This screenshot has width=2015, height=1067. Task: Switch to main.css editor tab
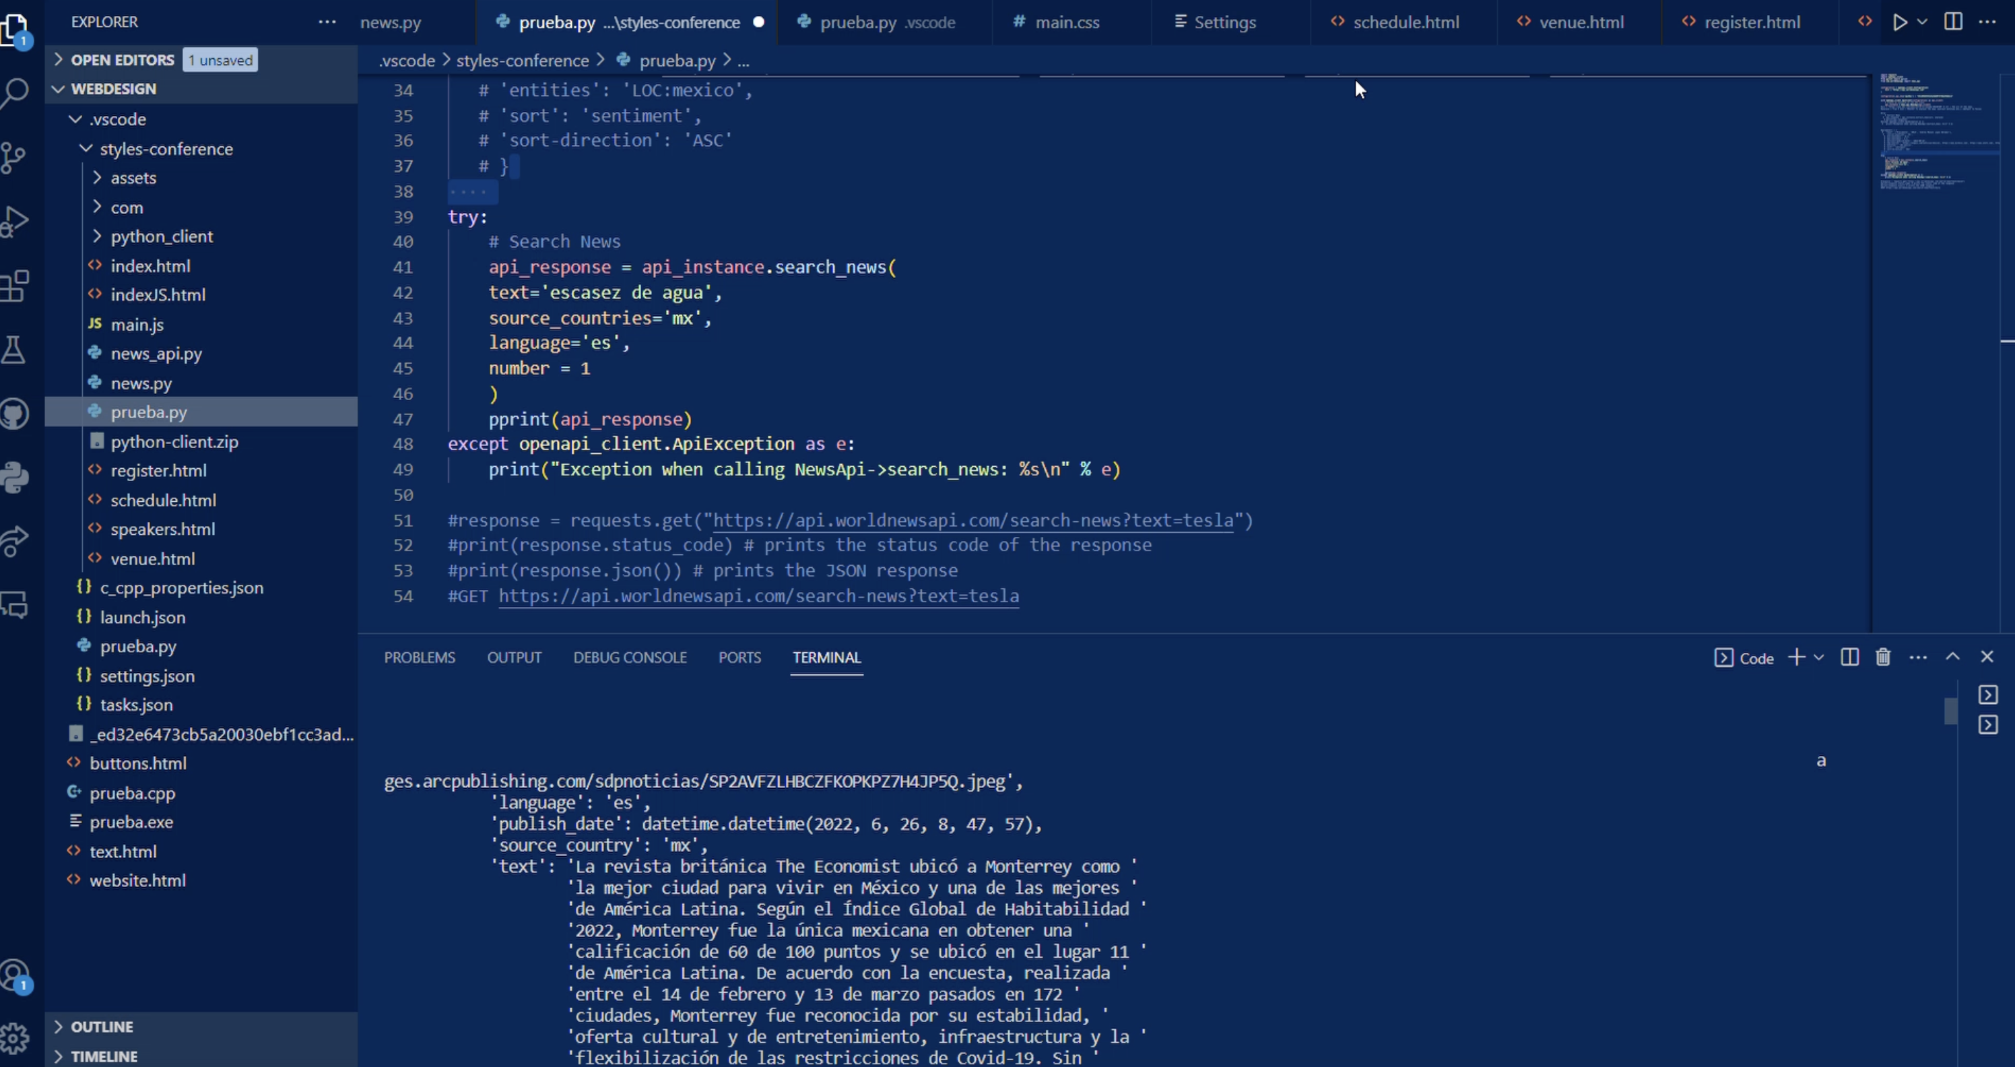tap(1067, 22)
